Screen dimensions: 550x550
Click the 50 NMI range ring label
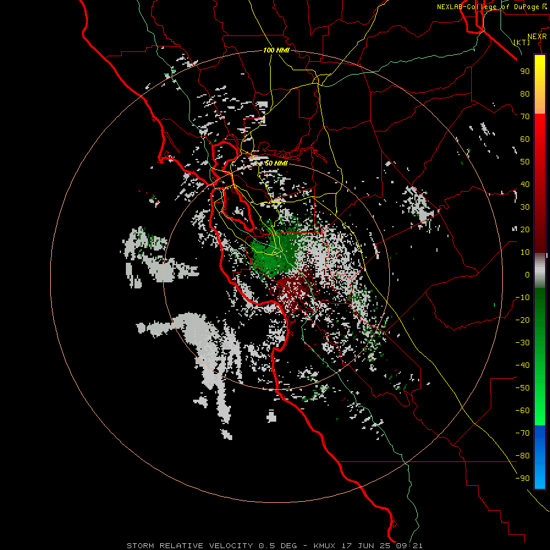(276, 163)
